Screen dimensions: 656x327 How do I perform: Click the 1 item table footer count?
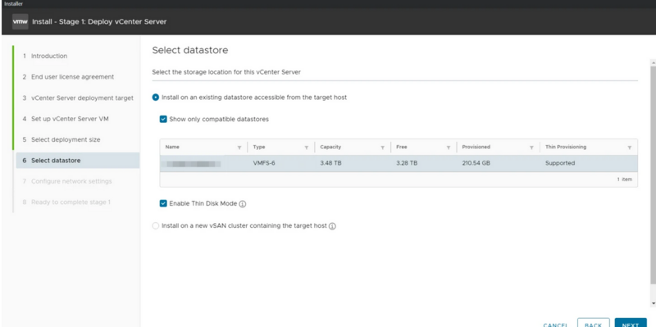625,179
